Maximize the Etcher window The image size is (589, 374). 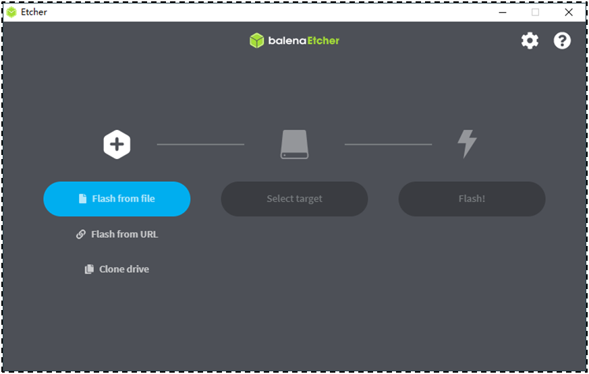[535, 12]
